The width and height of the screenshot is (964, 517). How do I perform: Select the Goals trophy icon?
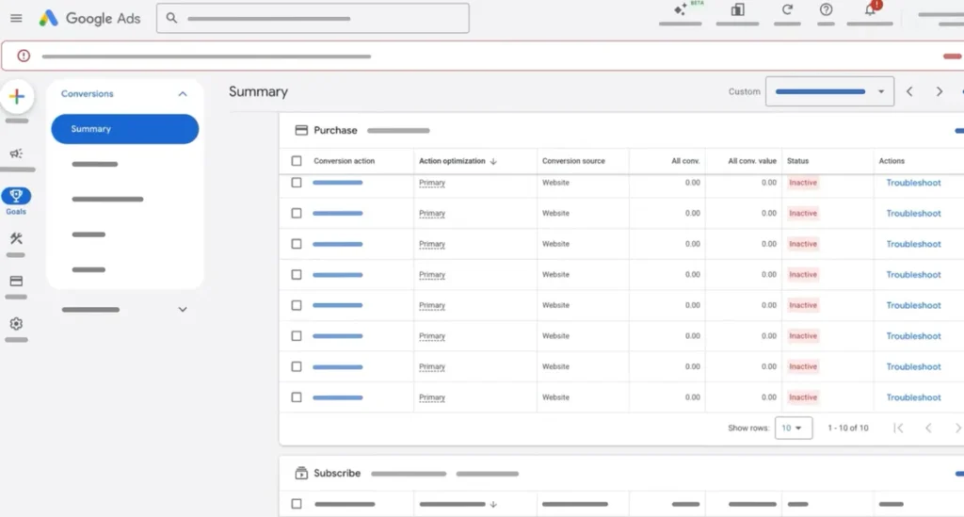coord(16,196)
